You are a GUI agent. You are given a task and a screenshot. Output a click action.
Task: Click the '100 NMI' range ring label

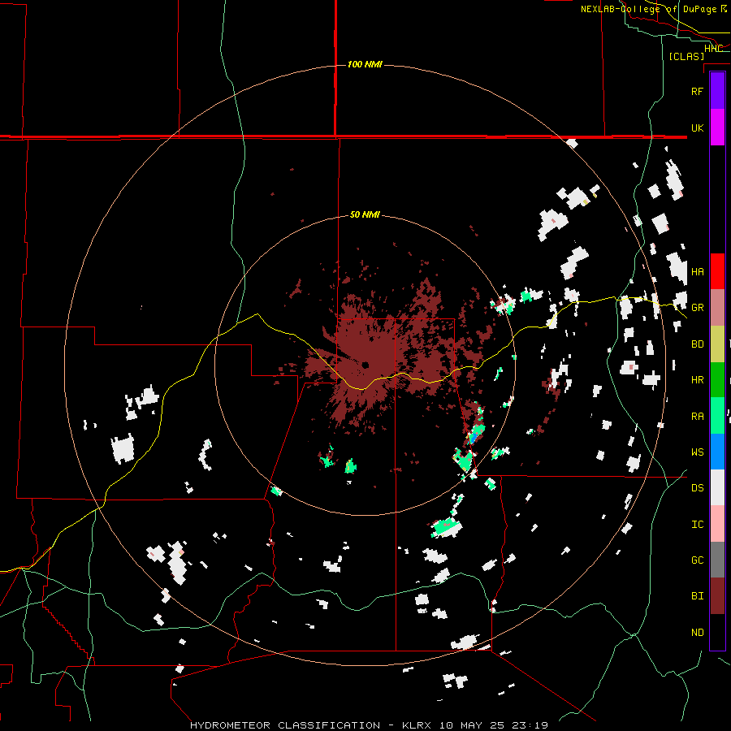(365, 64)
